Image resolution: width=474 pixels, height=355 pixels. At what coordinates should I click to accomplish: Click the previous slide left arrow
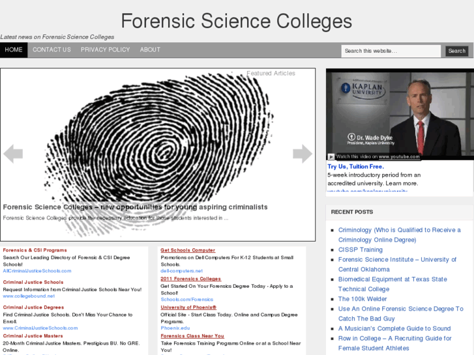click(13, 154)
